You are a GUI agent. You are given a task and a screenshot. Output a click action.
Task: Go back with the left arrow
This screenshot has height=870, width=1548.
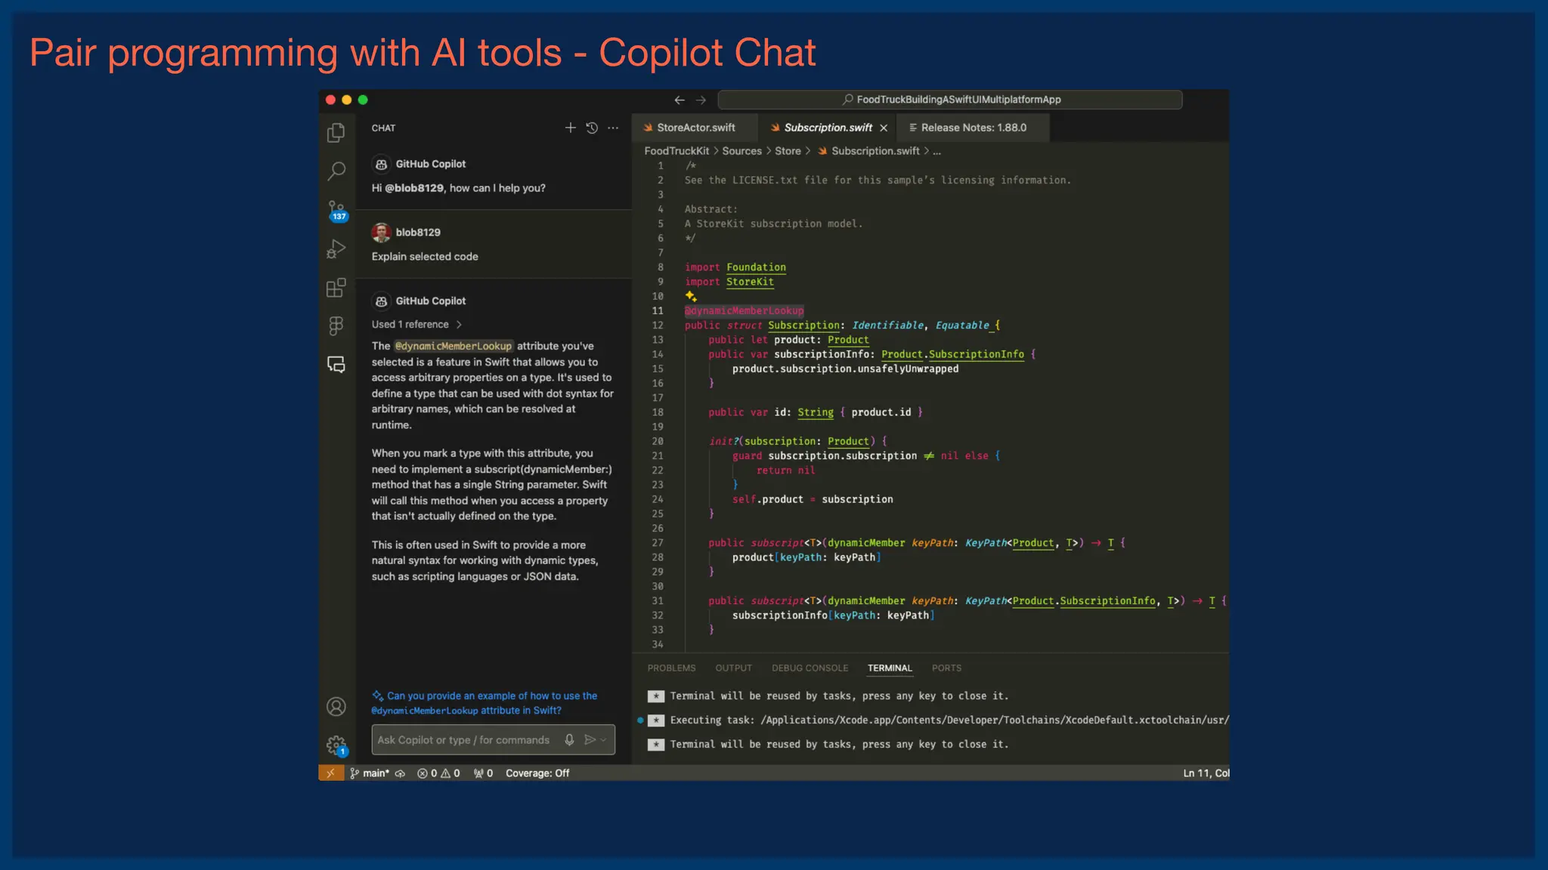(x=680, y=100)
